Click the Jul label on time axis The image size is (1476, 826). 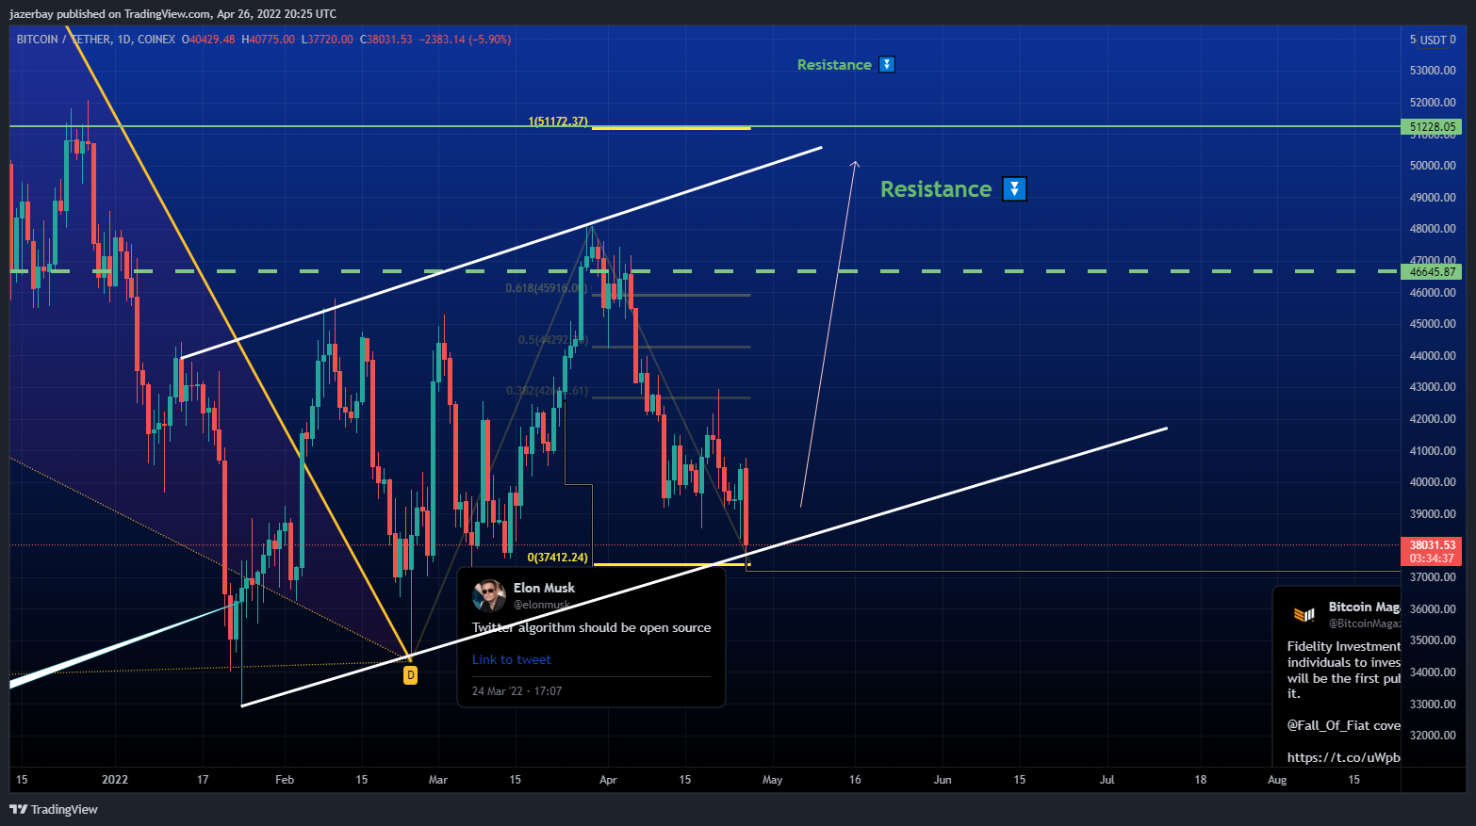[x=1107, y=780]
